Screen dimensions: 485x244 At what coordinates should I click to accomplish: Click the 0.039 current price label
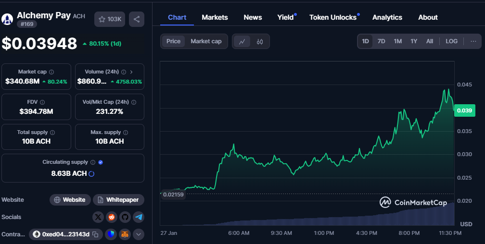pos(464,110)
